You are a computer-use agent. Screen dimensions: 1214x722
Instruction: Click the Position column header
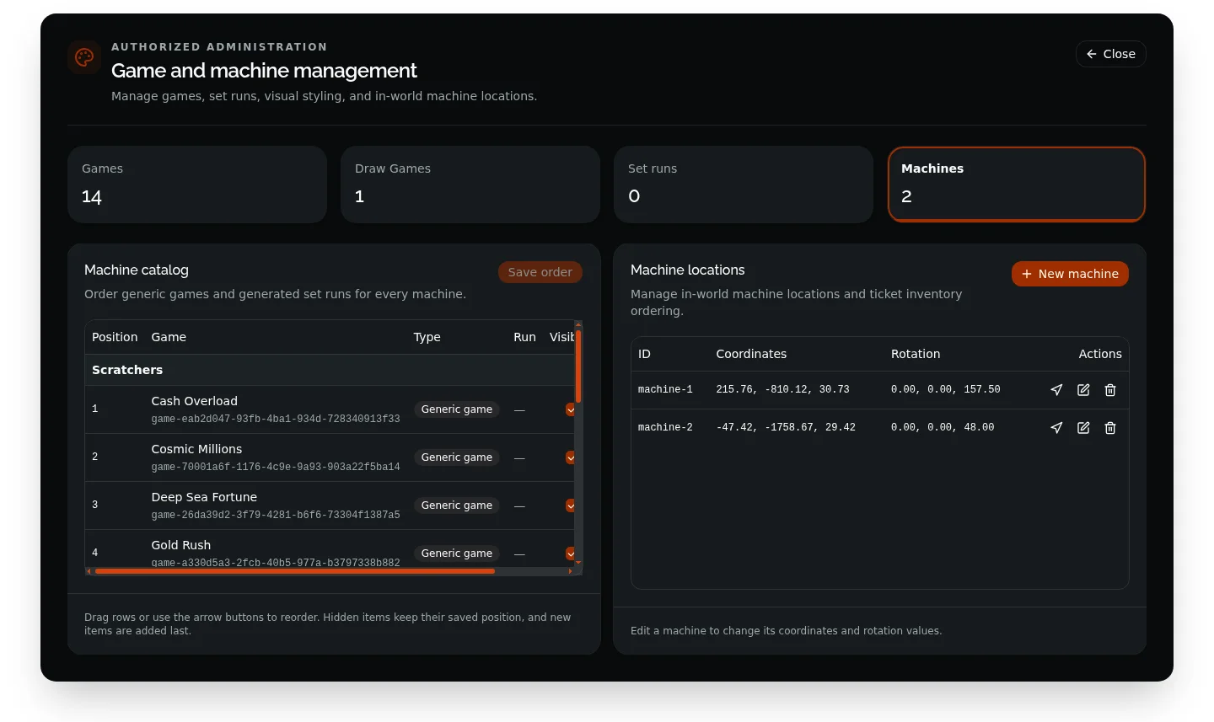[115, 337]
